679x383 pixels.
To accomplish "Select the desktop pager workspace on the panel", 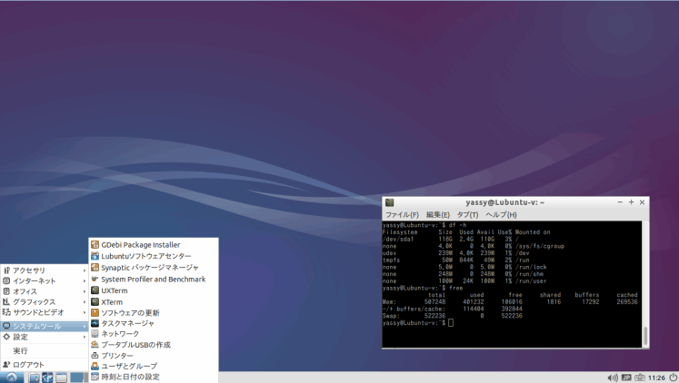I will (x=76, y=378).
